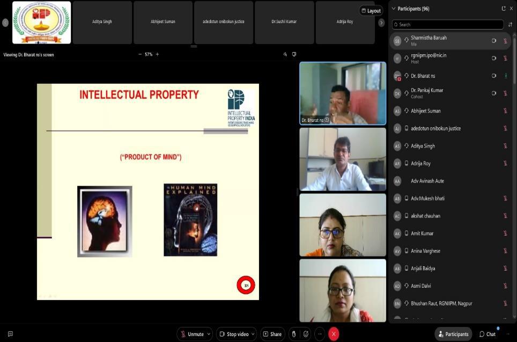Click the sort participants icon
This screenshot has height=342, width=517.
pyautogui.click(x=509, y=25)
